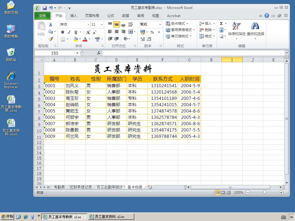Click the 格式 cells button
The height and width of the screenshot is (221, 295).
207,36
